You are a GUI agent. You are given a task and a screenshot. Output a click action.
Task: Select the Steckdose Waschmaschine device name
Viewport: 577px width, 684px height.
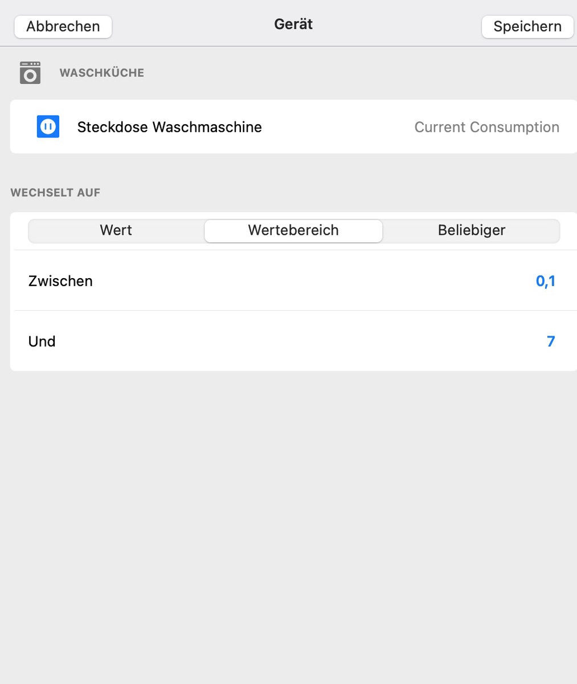point(169,127)
